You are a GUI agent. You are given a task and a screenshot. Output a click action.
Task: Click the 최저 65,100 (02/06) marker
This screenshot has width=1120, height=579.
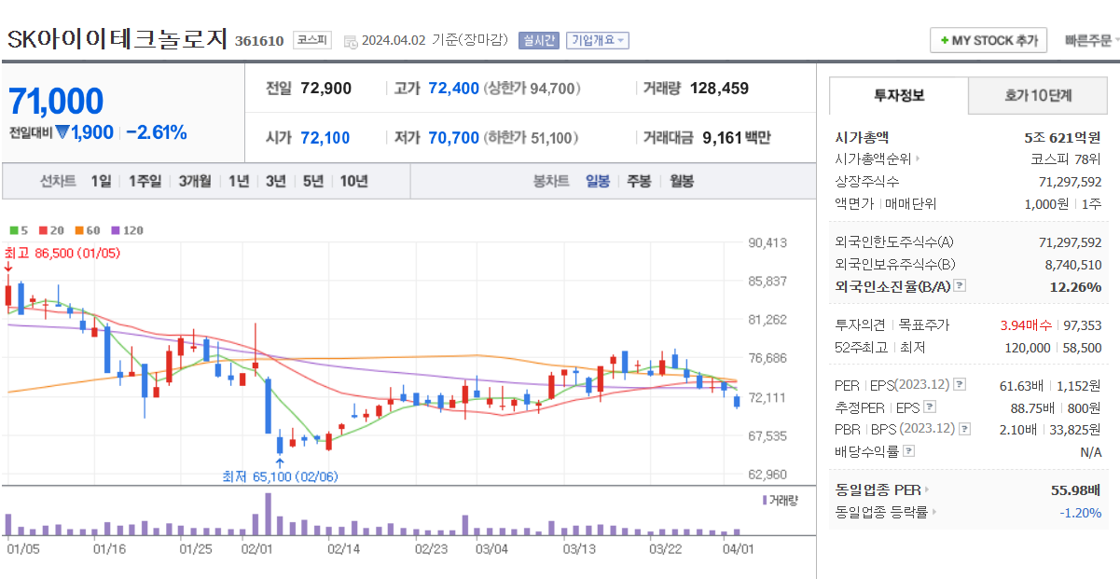(280, 476)
